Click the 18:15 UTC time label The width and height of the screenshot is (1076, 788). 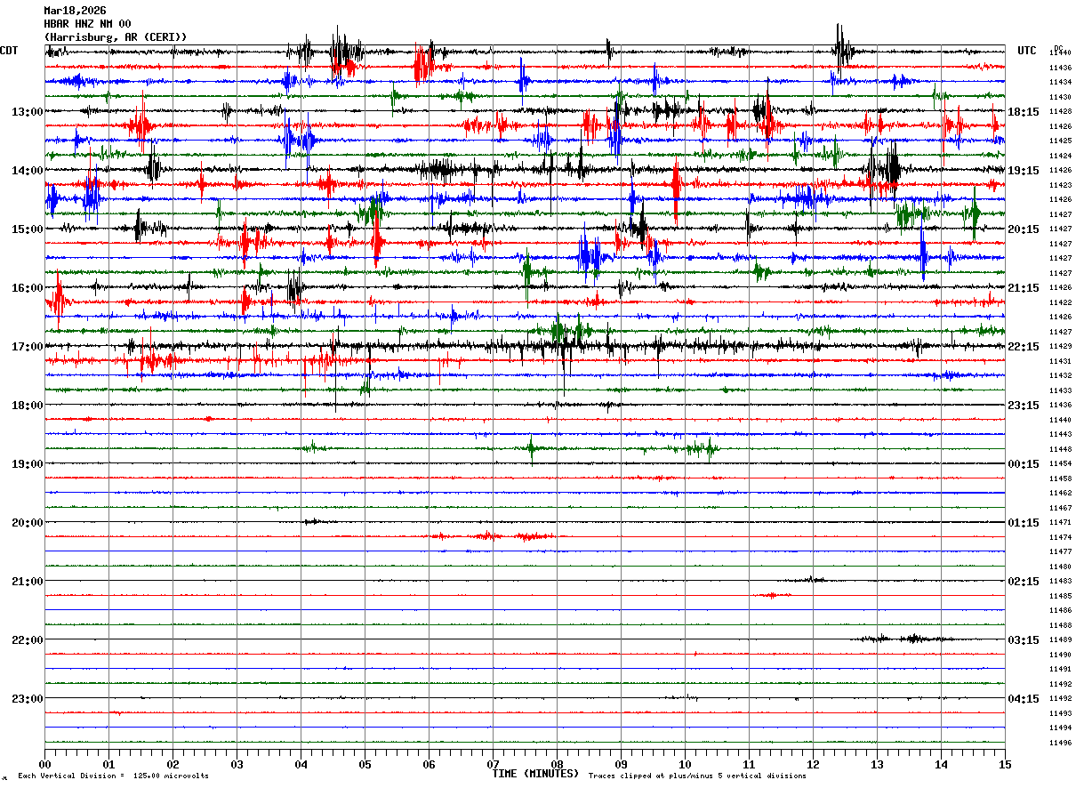(1023, 112)
